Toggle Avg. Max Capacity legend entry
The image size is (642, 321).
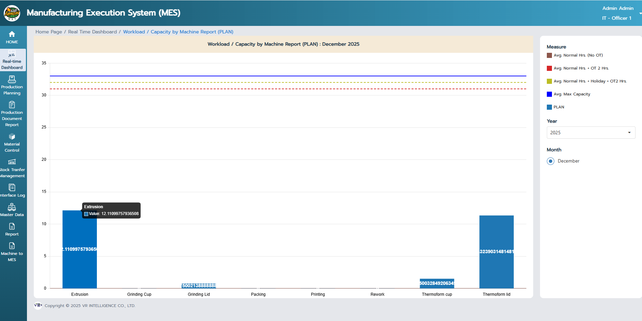[x=549, y=94]
